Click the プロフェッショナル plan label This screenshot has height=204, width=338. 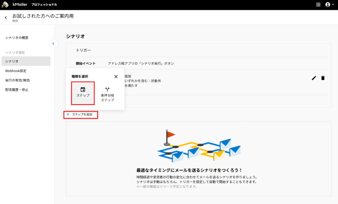pyautogui.click(x=44, y=4)
